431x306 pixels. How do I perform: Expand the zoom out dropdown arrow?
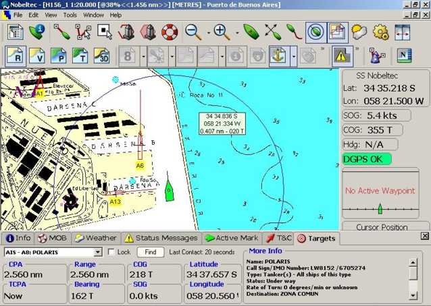click(x=209, y=32)
